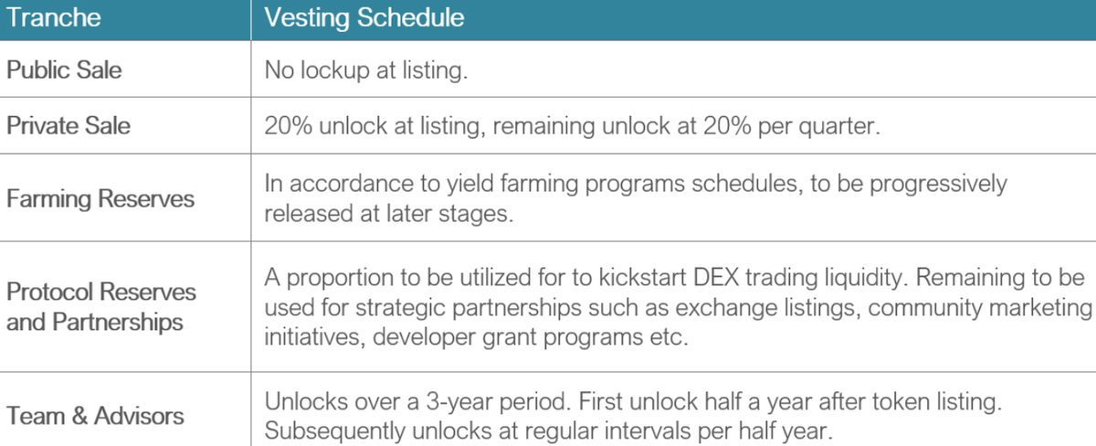Viewport: 1096px width, 446px height.
Task: Select the Private Sale row label
Action: [68, 125]
